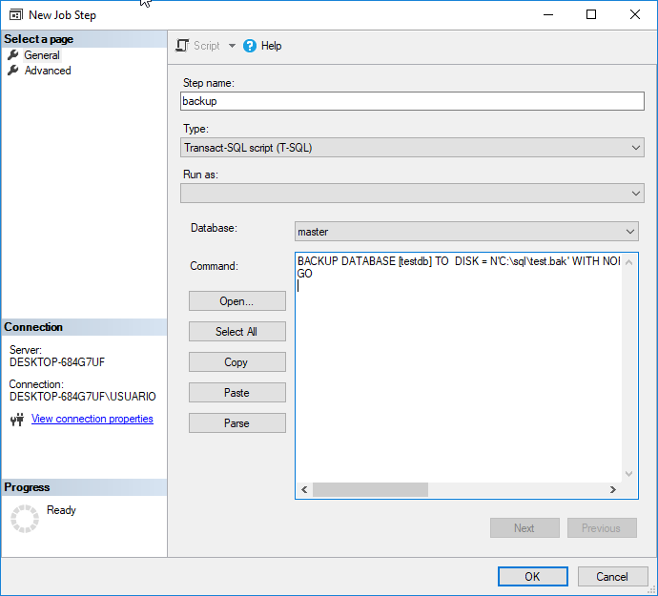This screenshot has height=596, width=658.
Task: Open the General page
Action: coord(42,55)
